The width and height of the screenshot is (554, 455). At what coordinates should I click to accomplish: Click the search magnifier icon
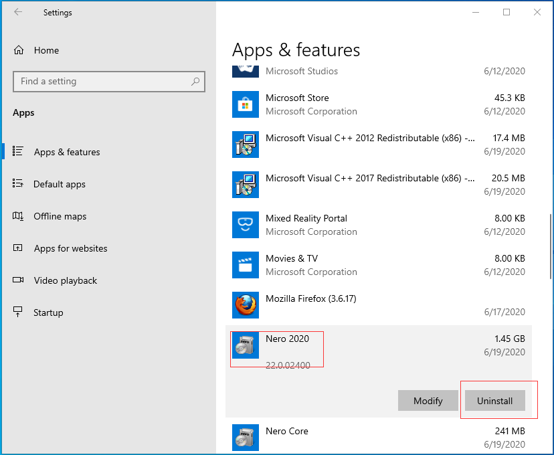[x=195, y=81]
